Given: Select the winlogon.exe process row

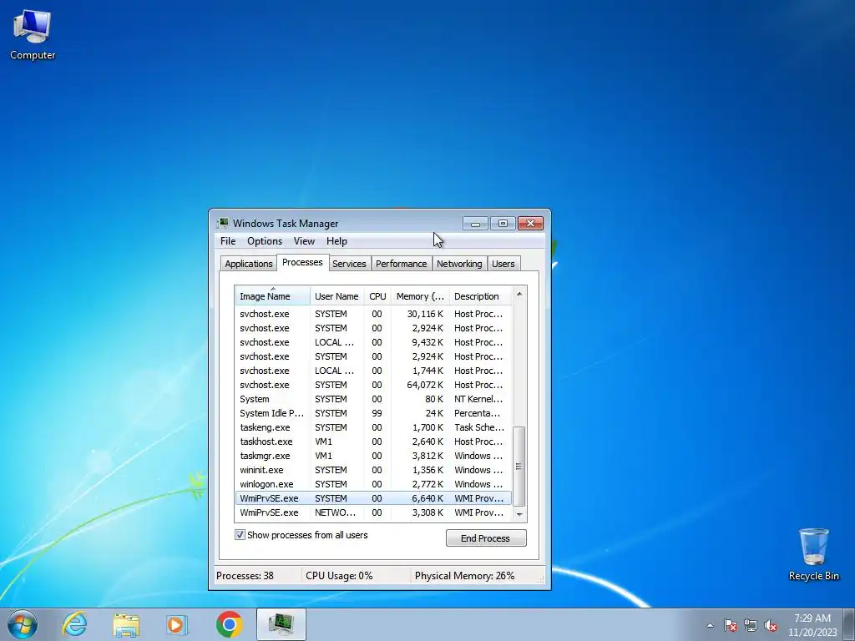Looking at the screenshot, I should (373, 484).
